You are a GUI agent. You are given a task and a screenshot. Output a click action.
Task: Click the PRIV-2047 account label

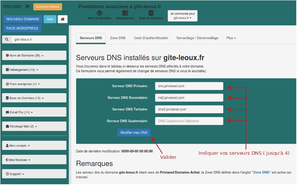point(13,7)
